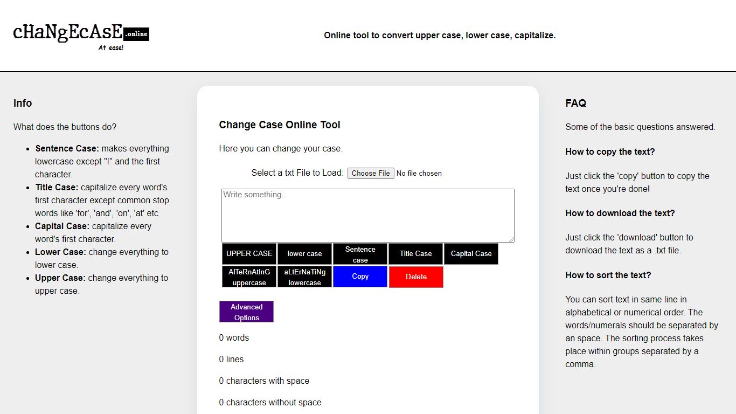Select the 'No file chosen' label
The image size is (736, 414).
point(419,173)
